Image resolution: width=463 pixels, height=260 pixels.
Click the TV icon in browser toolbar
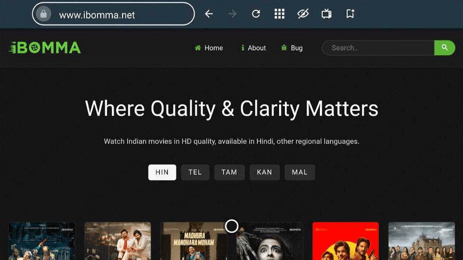point(327,14)
